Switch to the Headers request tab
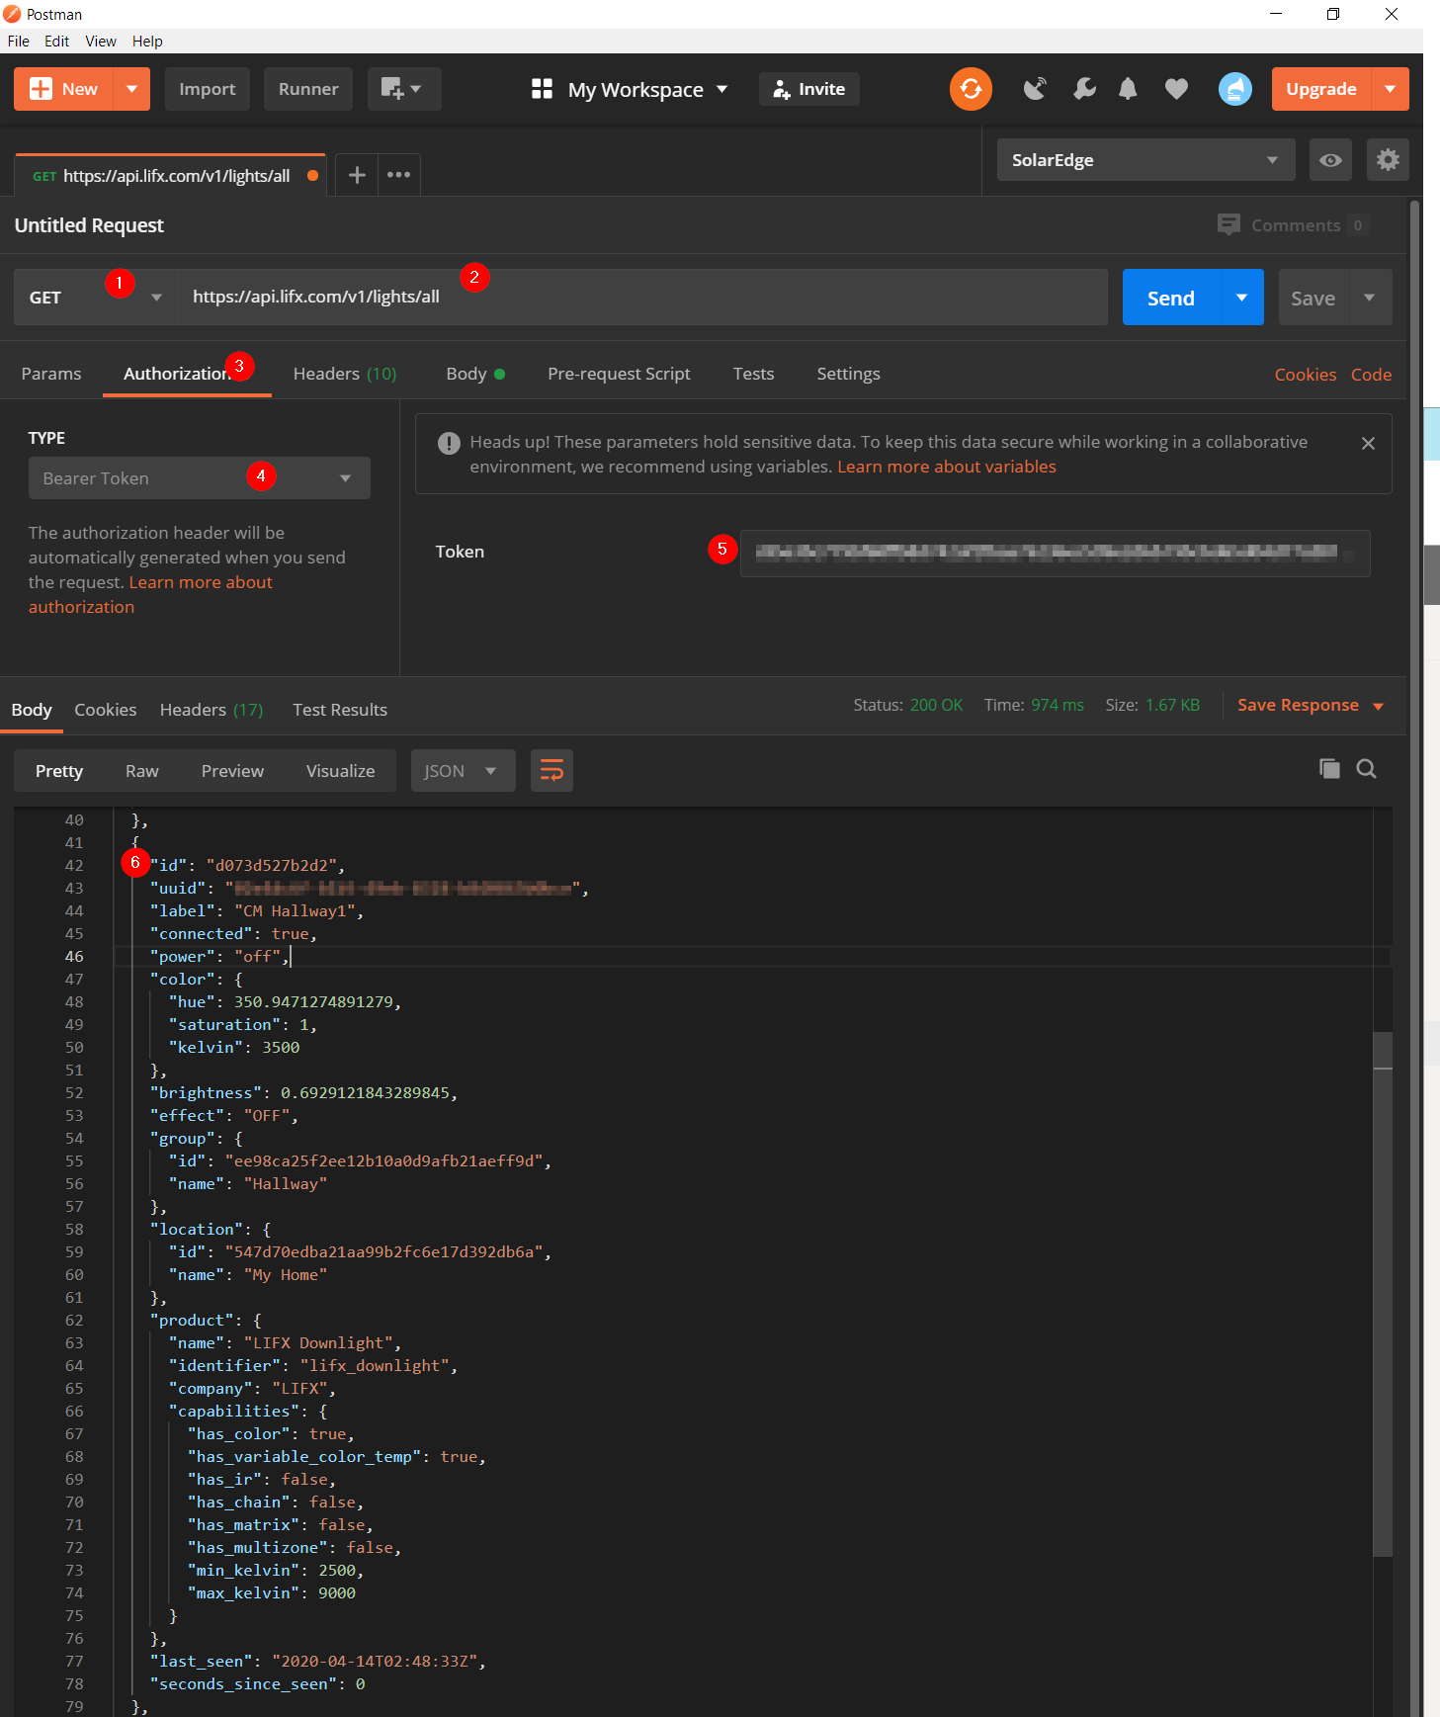This screenshot has width=1440, height=1717. (344, 374)
